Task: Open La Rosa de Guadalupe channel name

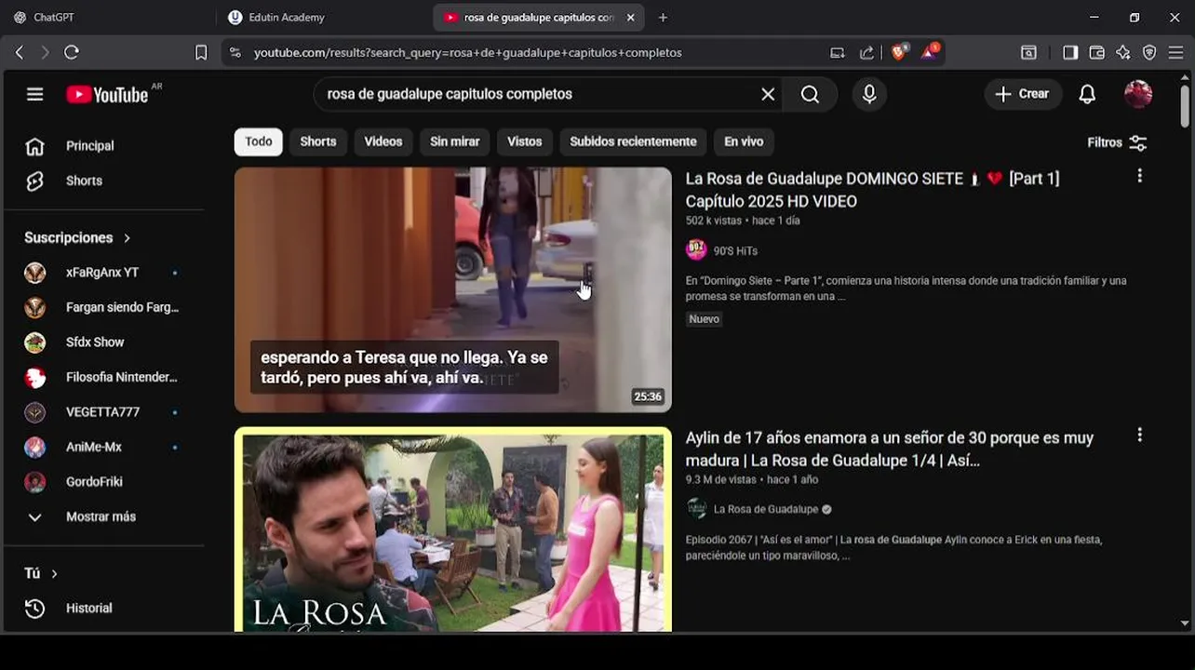Action: 766,509
